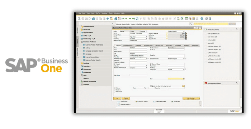Open the Sales Employee dropdown
The width and height of the screenshot is (251, 129).
184,58
